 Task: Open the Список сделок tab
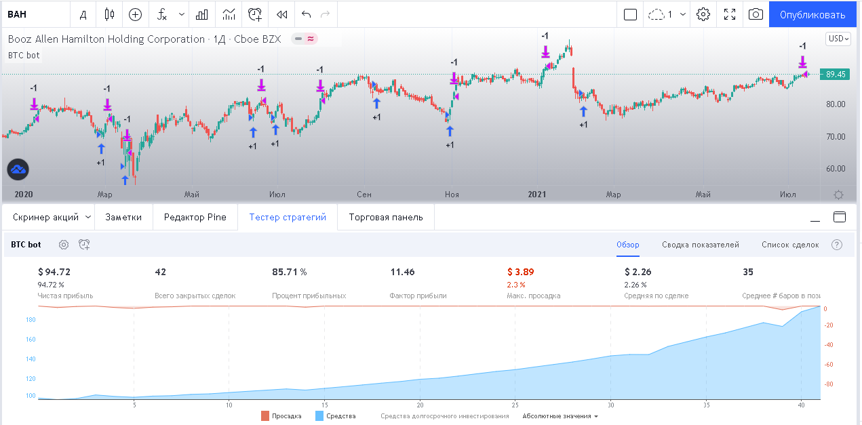coord(789,245)
